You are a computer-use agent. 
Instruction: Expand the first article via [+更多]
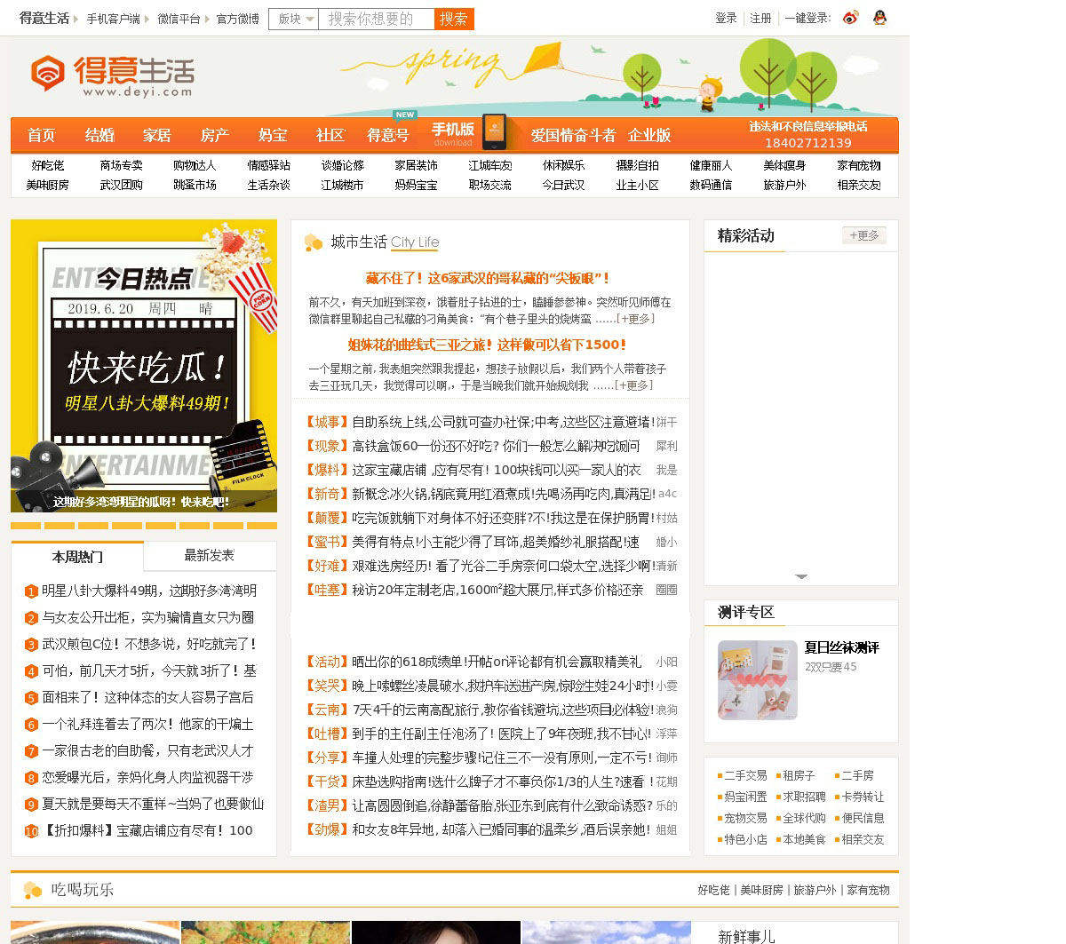click(636, 319)
